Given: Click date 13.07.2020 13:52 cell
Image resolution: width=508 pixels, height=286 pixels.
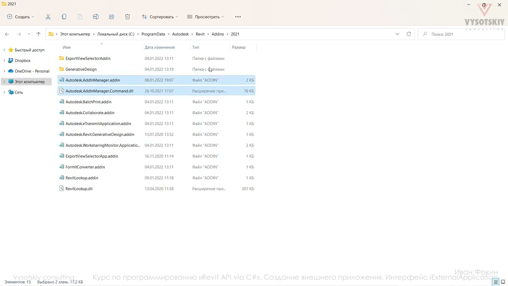Looking at the screenshot, I should [x=159, y=134].
